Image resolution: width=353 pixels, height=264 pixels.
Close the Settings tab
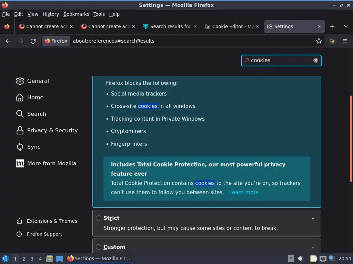(x=319, y=26)
